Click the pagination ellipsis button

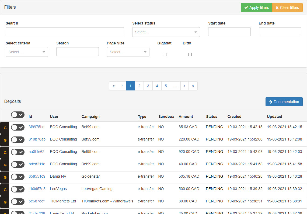pos(175,86)
